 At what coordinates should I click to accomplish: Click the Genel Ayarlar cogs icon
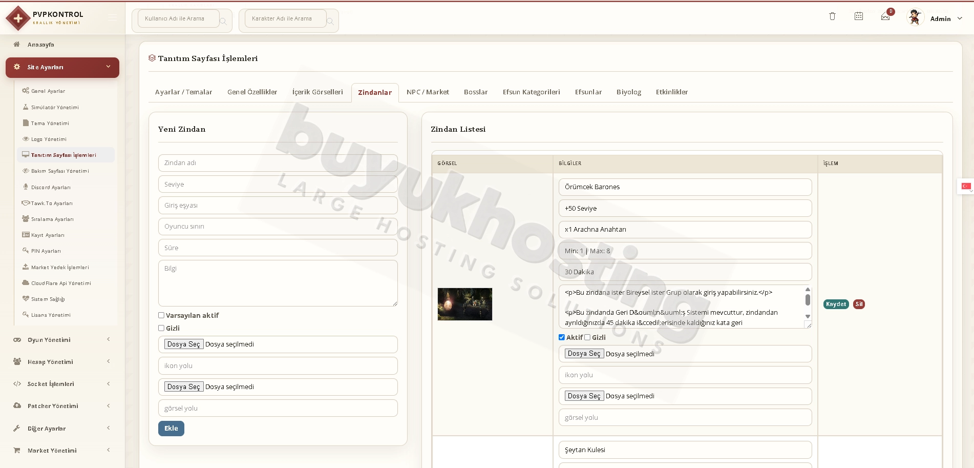coord(26,91)
